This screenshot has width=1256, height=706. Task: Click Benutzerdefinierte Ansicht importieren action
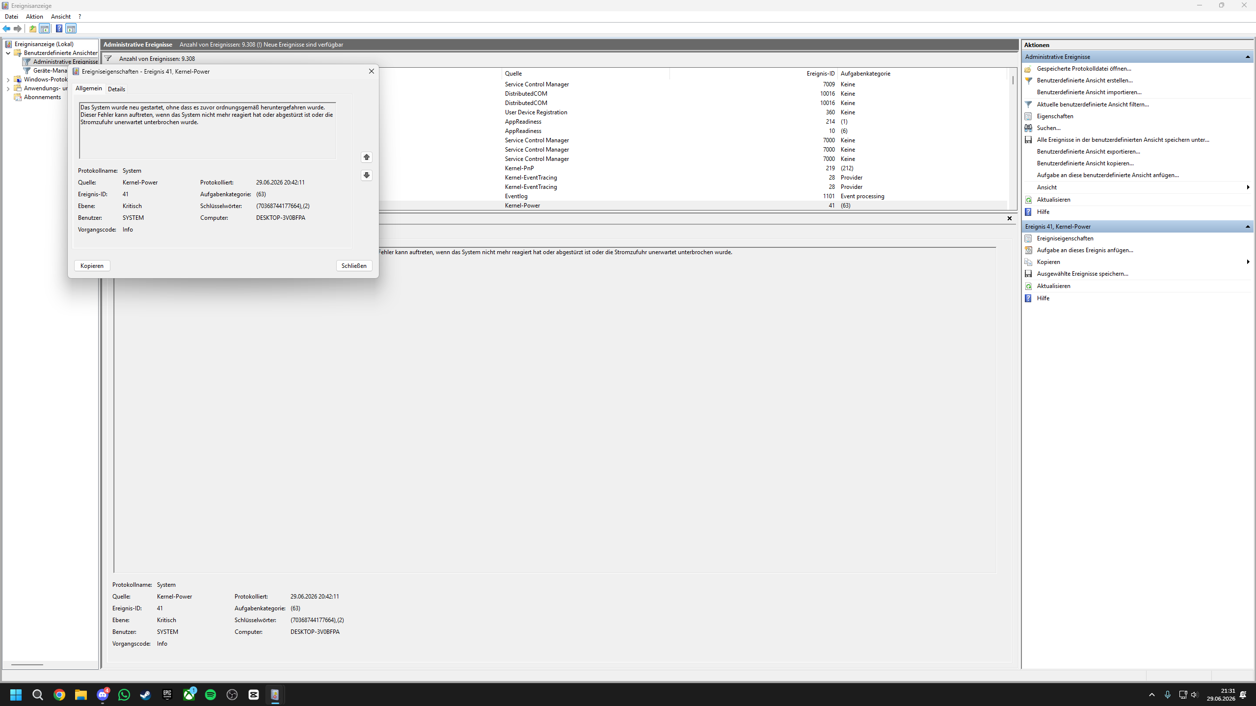coord(1089,92)
